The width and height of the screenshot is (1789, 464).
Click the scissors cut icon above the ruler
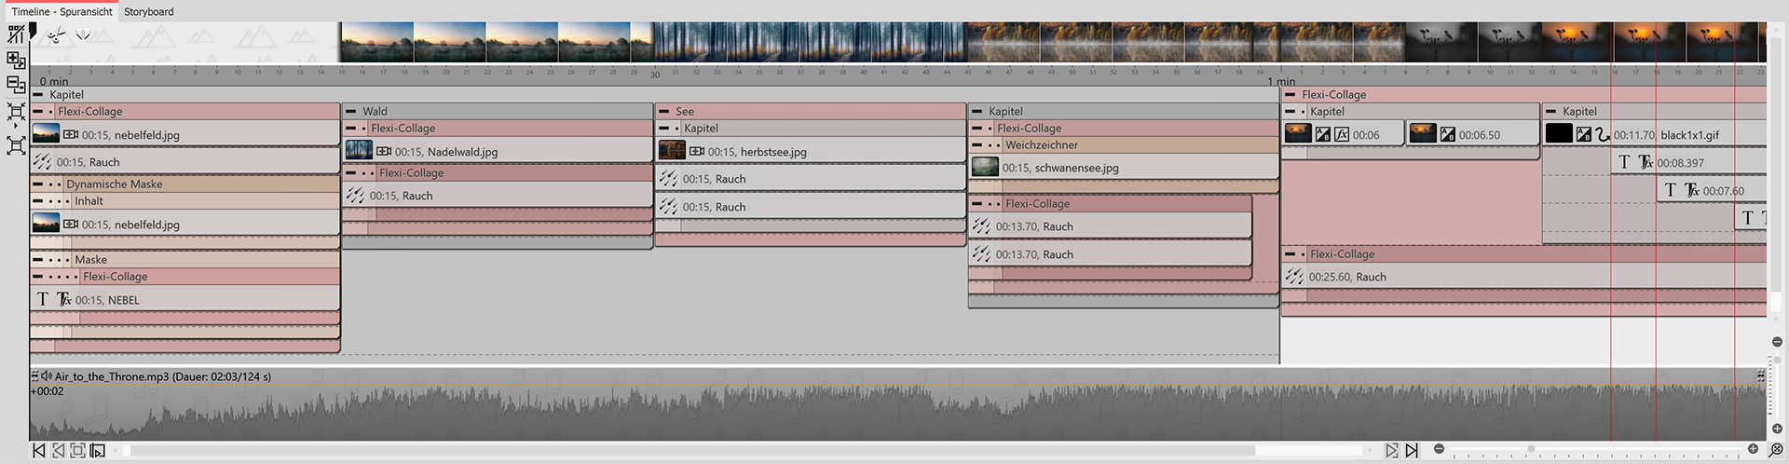pos(57,35)
